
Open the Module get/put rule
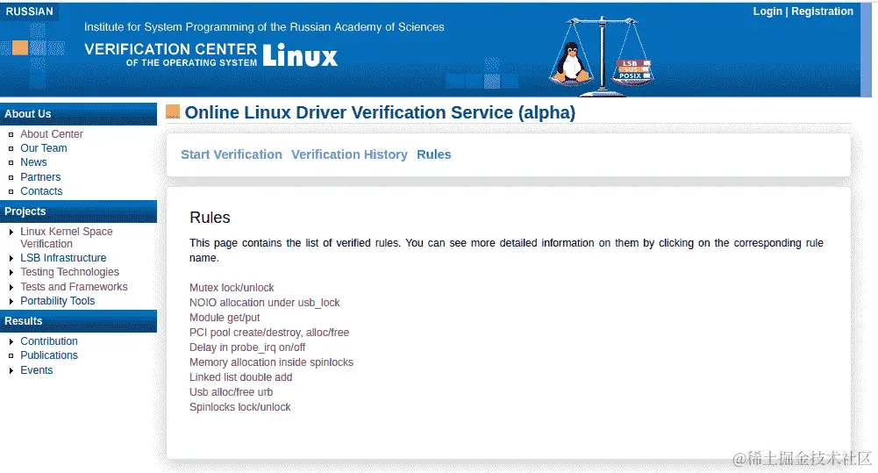pos(225,318)
